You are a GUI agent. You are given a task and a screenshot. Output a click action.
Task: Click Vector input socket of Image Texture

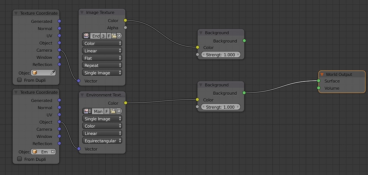click(79, 81)
